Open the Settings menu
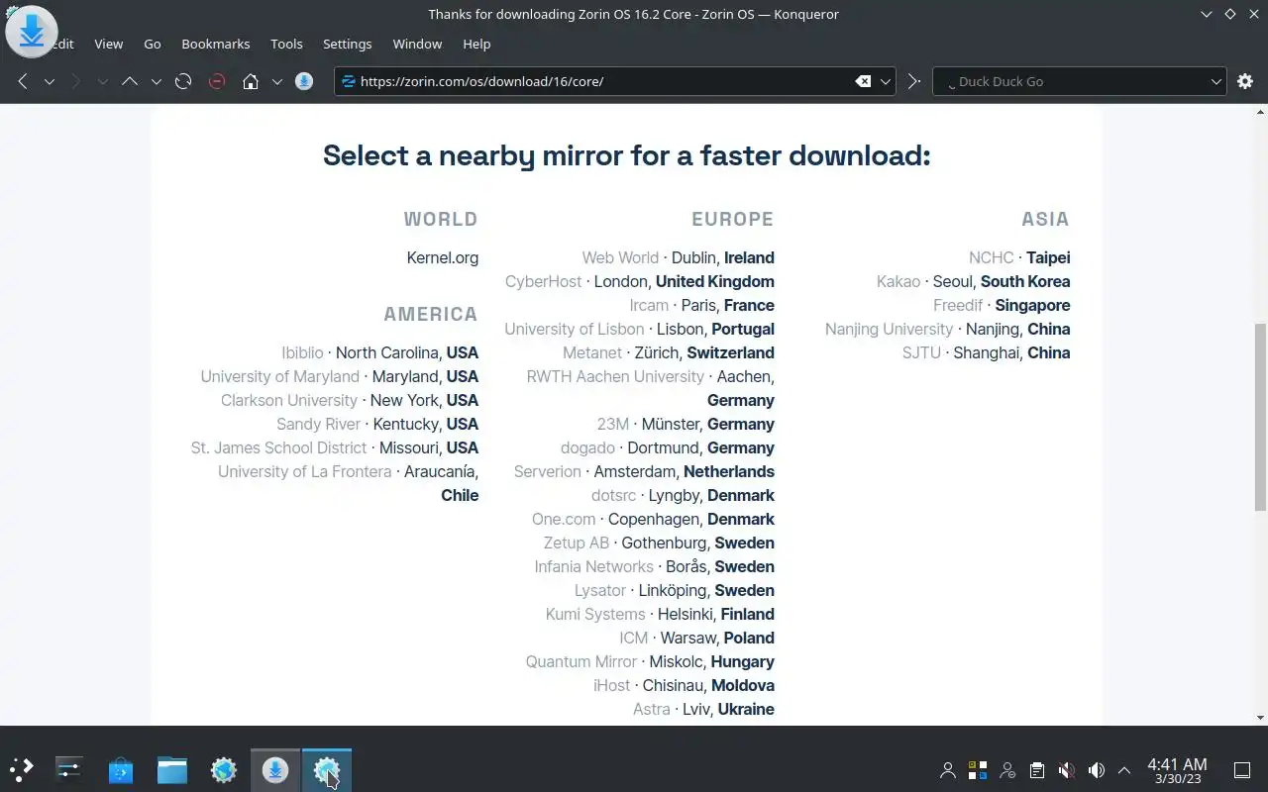This screenshot has width=1268, height=792. (x=347, y=44)
